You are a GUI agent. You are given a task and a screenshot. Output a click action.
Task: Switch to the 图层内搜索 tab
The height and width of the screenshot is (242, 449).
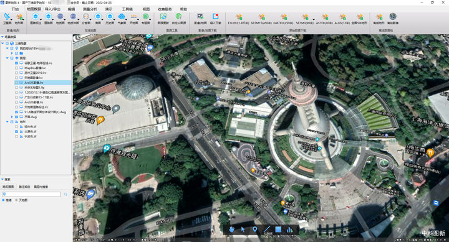(41, 187)
